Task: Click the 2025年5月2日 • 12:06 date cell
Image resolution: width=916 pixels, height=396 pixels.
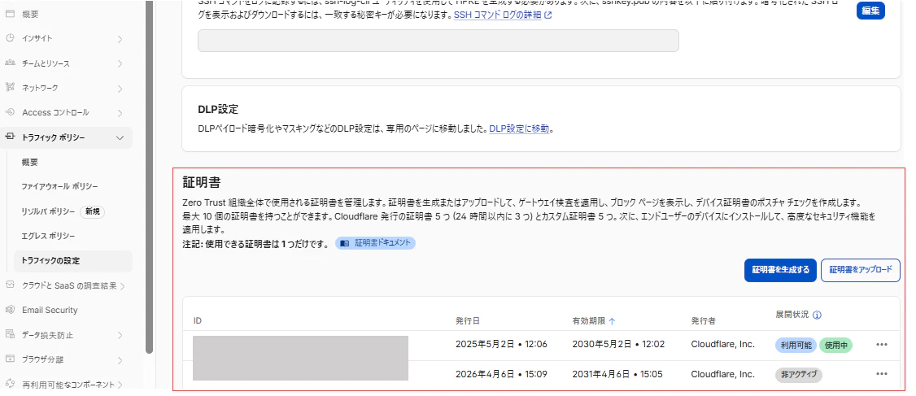Action: pyautogui.click(x=501, y=345)
